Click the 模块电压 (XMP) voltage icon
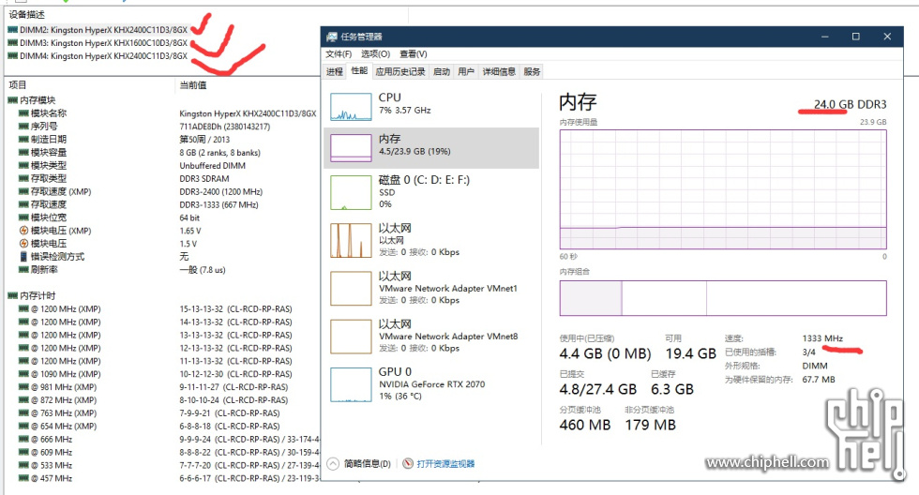Image resolution: width=919 pixels, height=495 pixels. point(23,231)
